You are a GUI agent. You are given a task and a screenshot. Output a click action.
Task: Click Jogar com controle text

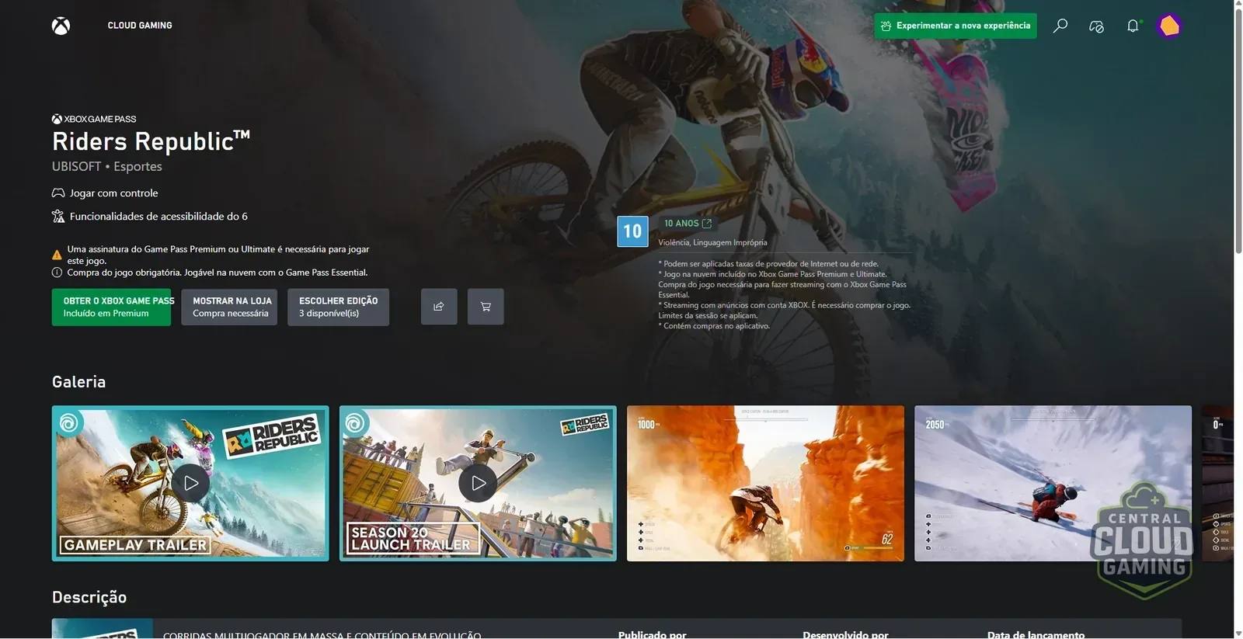113,193
